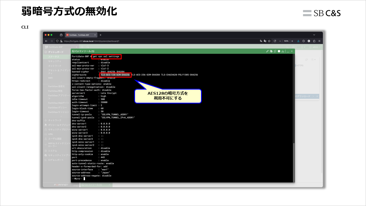
Task: Close the FortiGate-80F browser tab
Action: click(95, 35)
